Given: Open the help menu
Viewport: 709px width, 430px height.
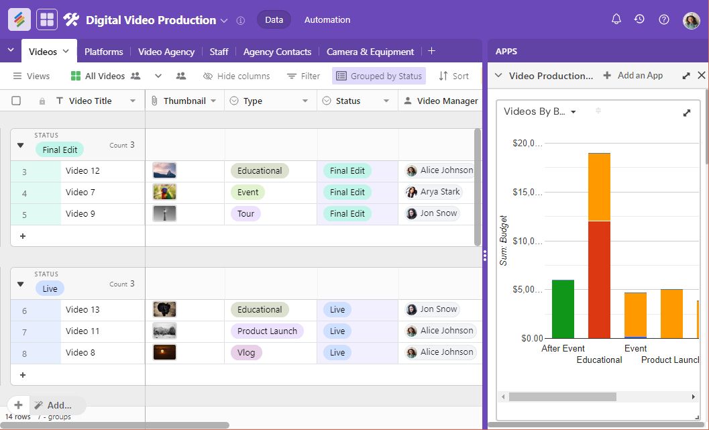Looking at the screenshot, I should coord(663,19).
